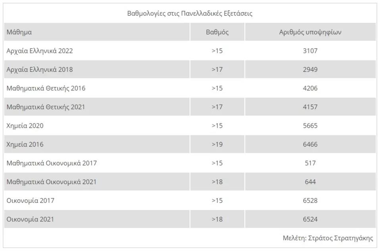The width and height of the screenshot is (381, 251).
Task: Select the Οικονομία 2017 row label
Action: 31,200
